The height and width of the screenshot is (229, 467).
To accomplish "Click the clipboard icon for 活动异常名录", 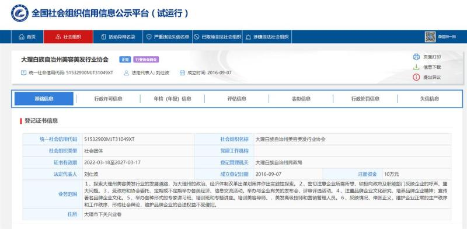I will [x=104, y=37].
